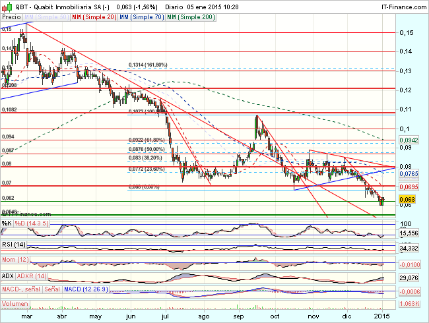The height and width of the screenshot is (323, 429).
Task: Open the RSI (14) indicator label
Action: tap(14, 244)
